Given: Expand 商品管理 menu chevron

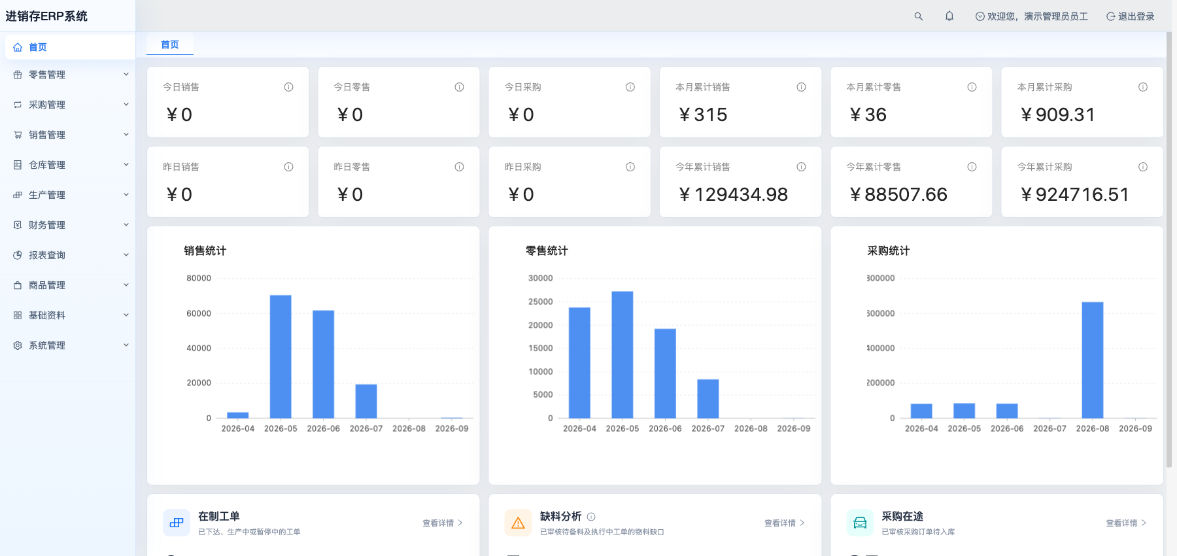Looking at the screenshot, I should pyautogui.click(x=126, y=285).
